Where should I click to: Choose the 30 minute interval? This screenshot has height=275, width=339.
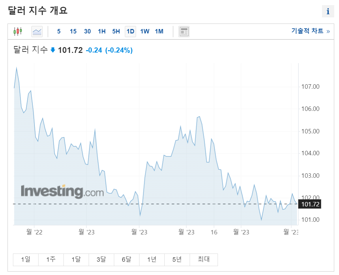87,31
